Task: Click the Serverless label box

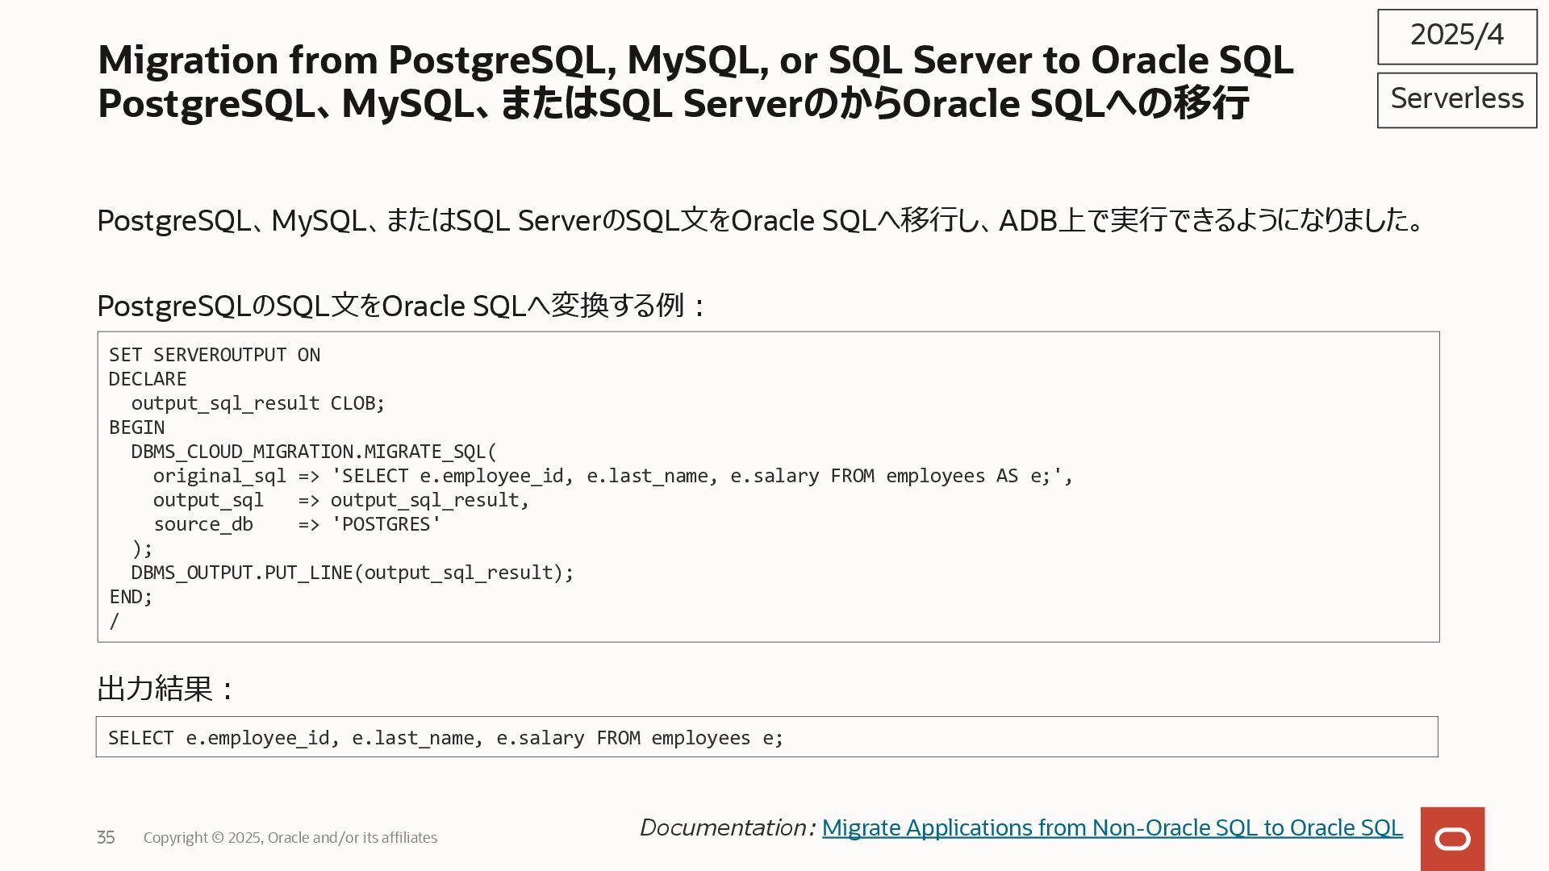Action: [1457, 99]
